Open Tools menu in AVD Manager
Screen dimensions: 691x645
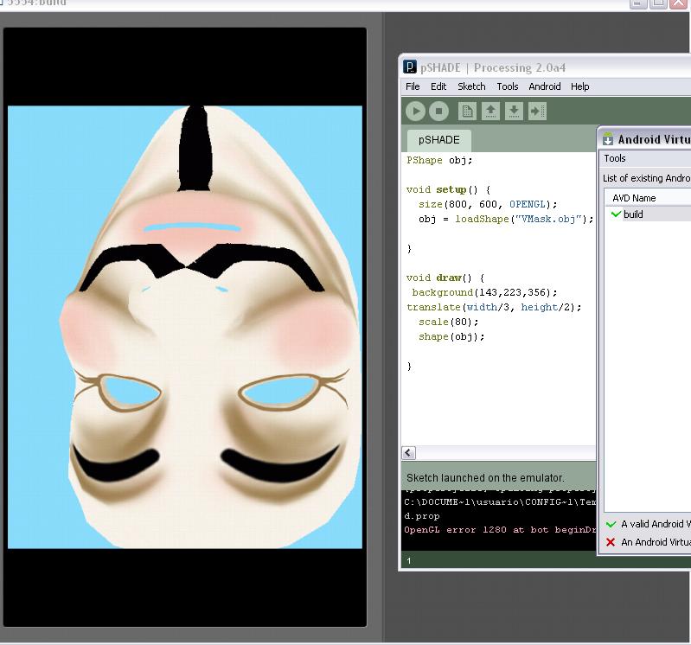pyautogui.click(x=615, y=158)
